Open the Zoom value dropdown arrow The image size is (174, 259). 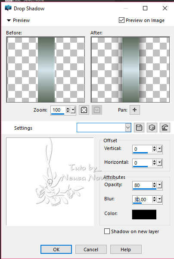pos(73,110)
